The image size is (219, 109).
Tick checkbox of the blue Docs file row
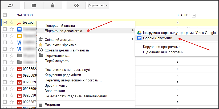click(5, 29)
